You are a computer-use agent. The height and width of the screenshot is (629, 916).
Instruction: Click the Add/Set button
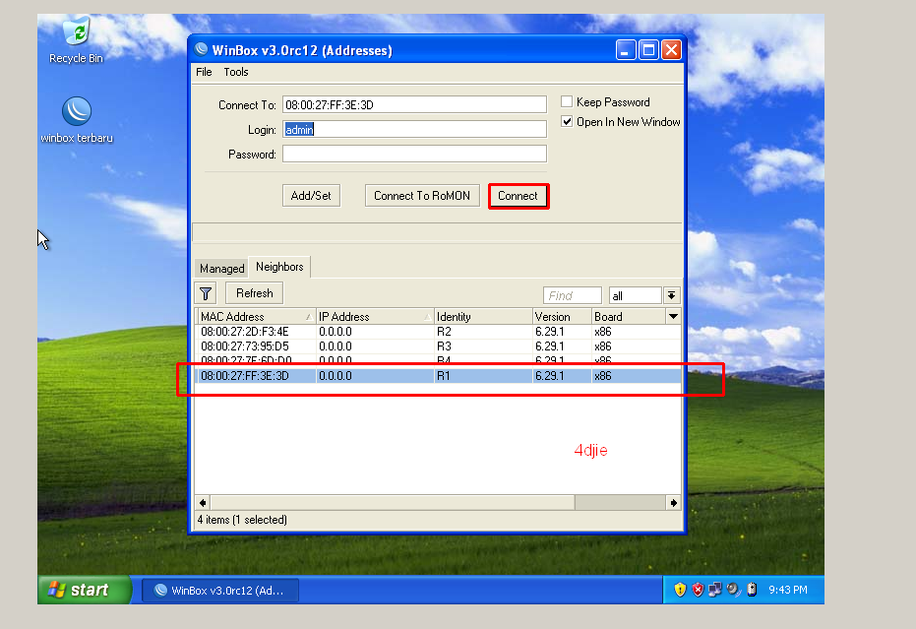click(x=311, y=196)
